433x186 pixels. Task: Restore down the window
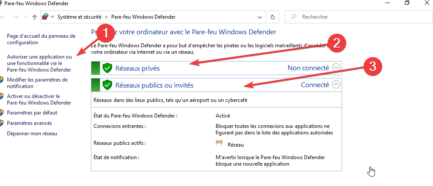pos(407,3)
